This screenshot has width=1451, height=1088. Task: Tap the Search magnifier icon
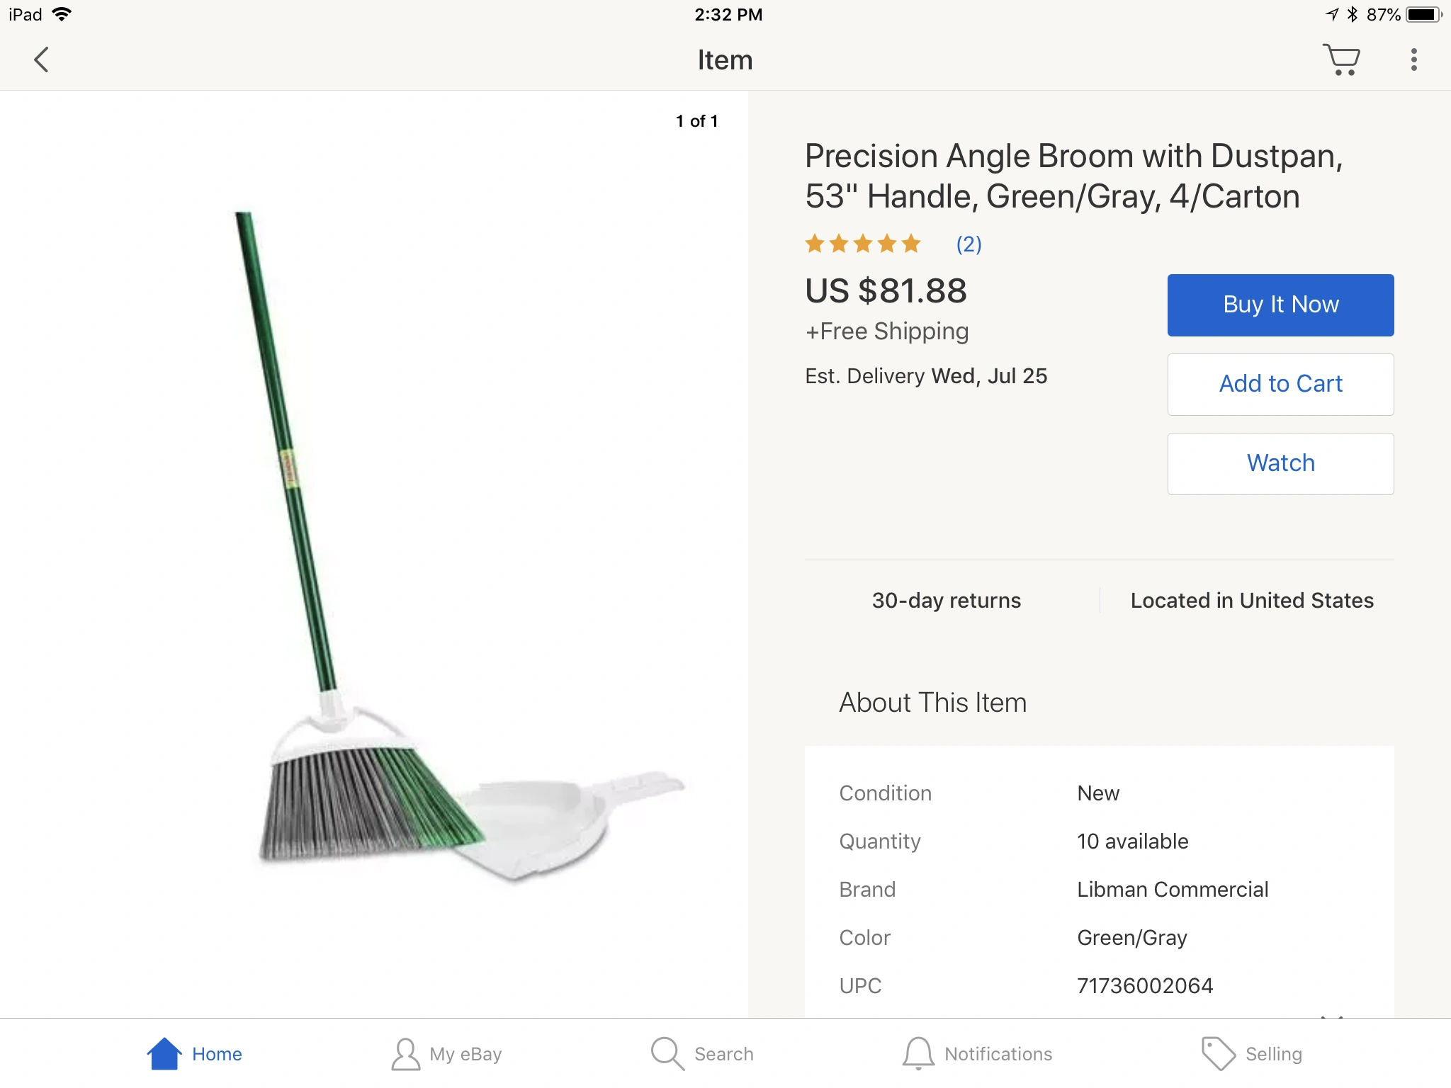pyautogui.click(x=667, y=1054)
